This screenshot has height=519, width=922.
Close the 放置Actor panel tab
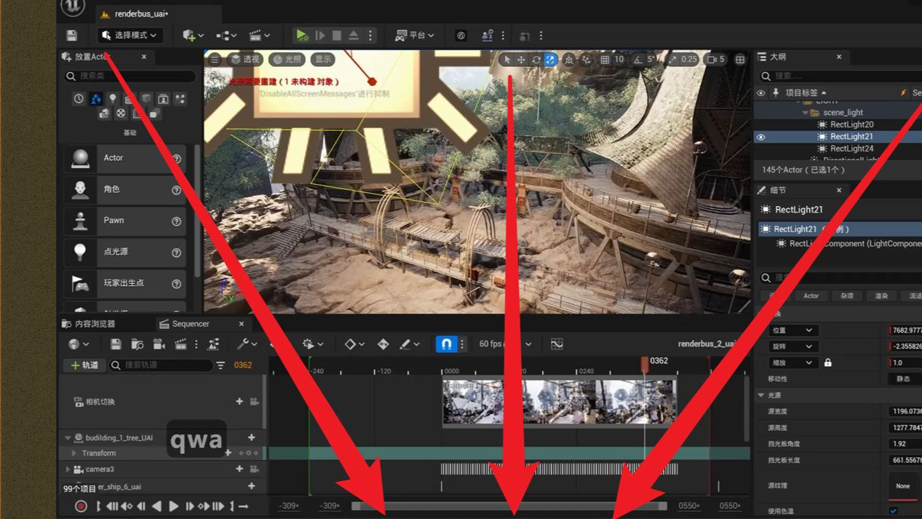tap(143, 57)
